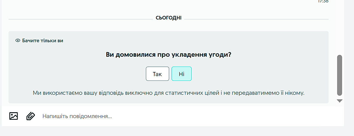Select the "Ні" answer button

pos(181,74)
